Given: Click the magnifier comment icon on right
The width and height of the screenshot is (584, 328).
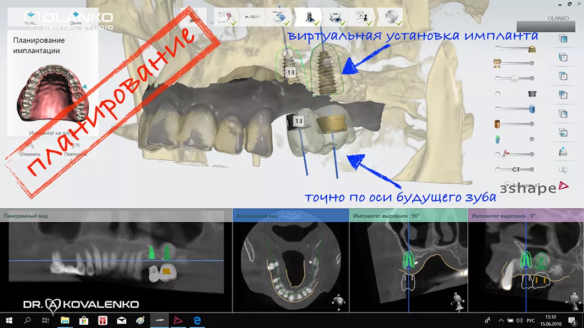Looking at the screenshot, I should [563, 170].
